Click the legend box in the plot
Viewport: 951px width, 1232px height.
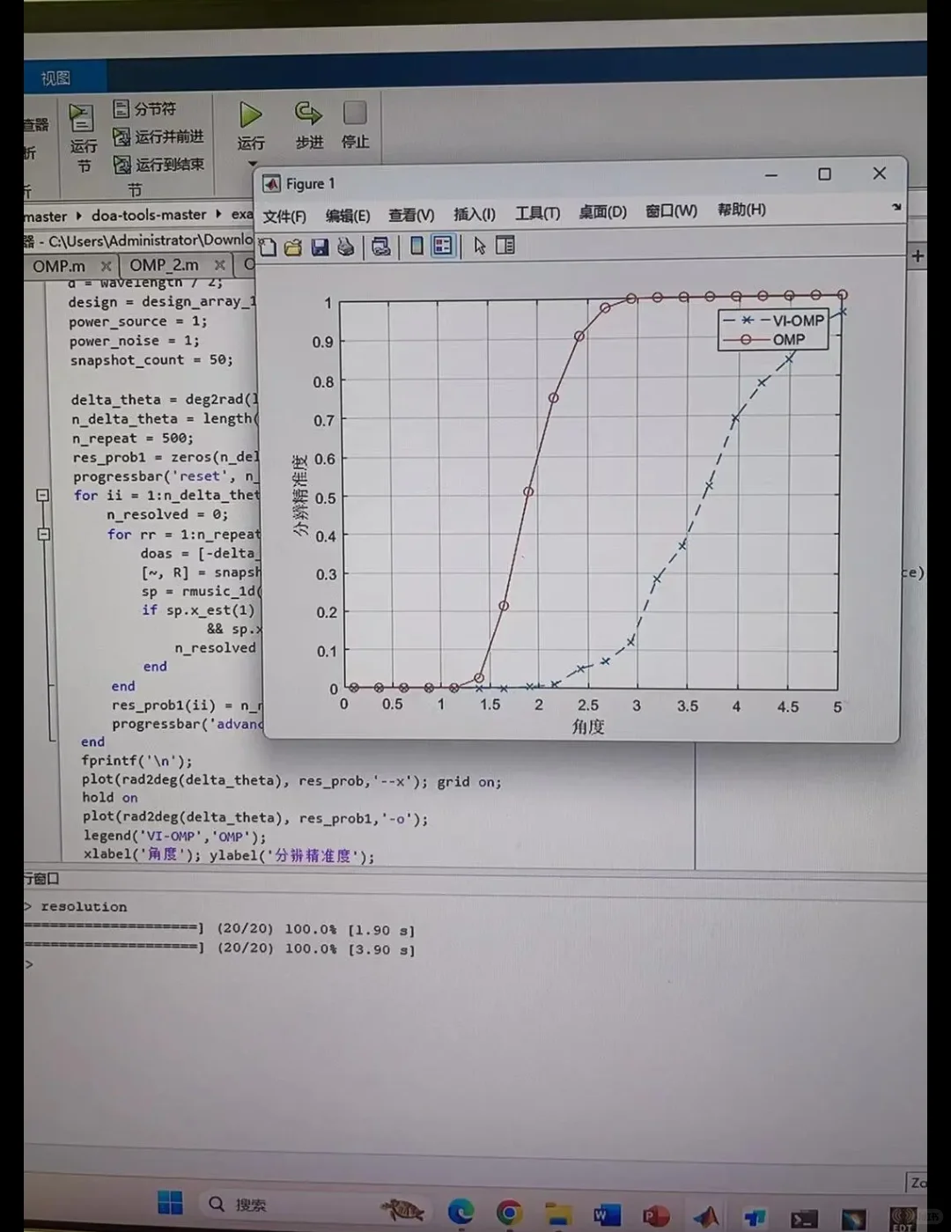pos(773,330)
